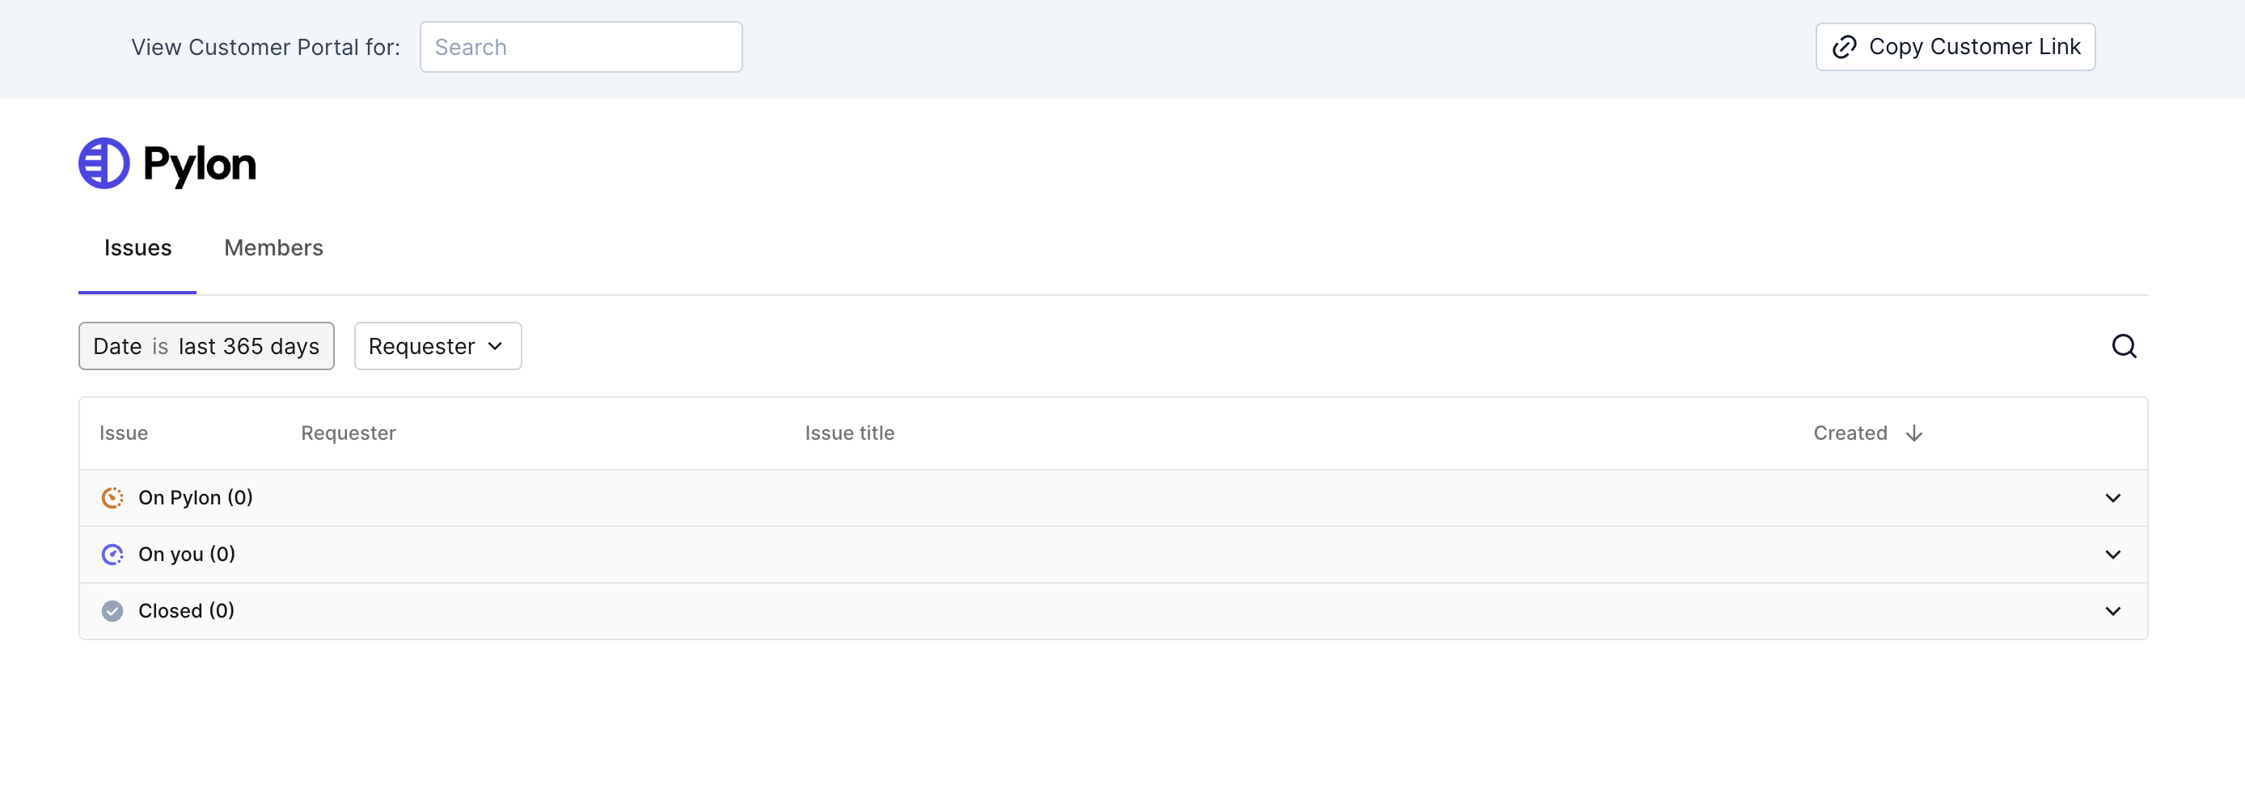
Task: Click the gray Closed checkmark icon
Action: [x=112, y=610]
